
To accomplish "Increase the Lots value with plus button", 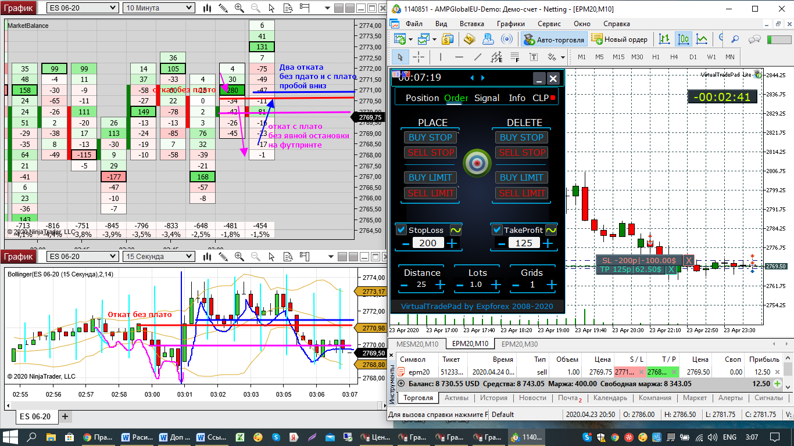I will [x=496, y=285].
